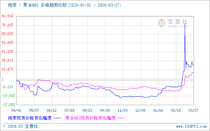The image size is (210, 131).
Task: Select the 09/28 date on the x-axis
Action: pyautogui.click(x=104, y=110)
